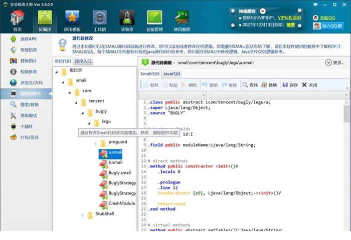Viewport: 351px width, 240px height.
Task: Switch to the 程序入口 tab
Action: 83,61
